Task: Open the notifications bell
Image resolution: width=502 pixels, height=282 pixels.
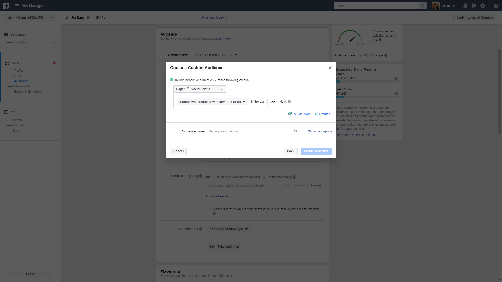Action: click(465, 6)
